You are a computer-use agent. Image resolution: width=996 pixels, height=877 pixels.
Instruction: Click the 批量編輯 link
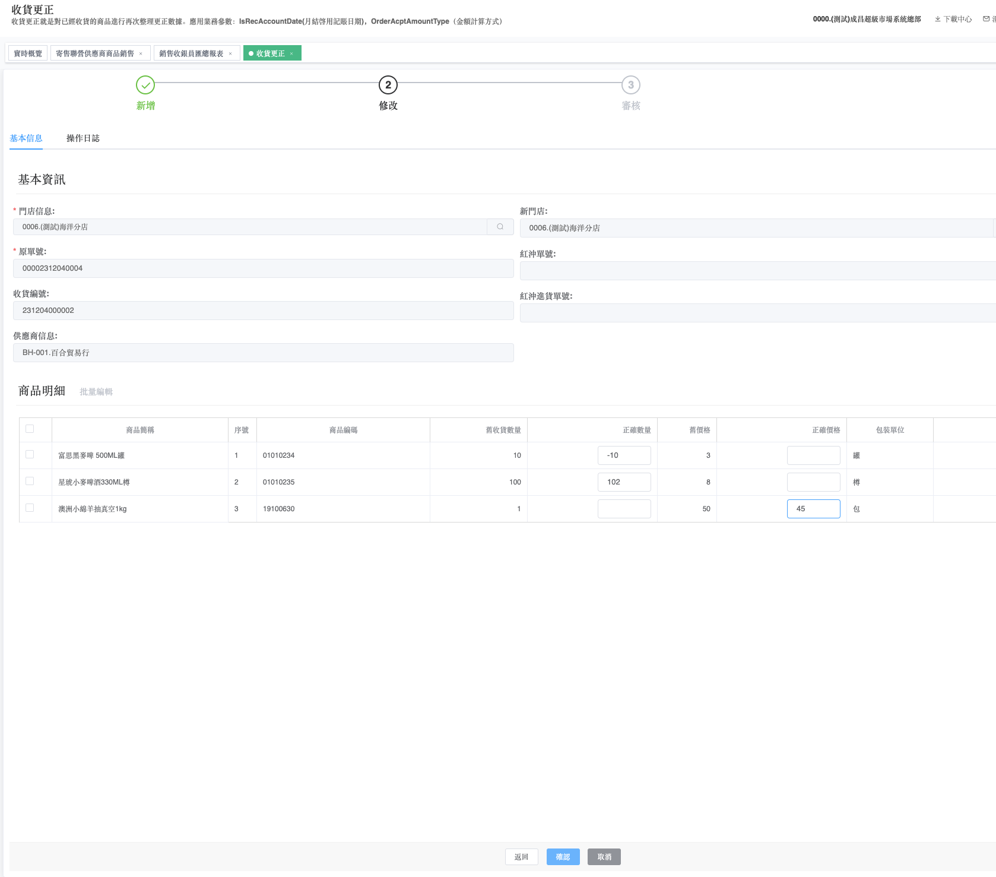click(x=96, y=392)
